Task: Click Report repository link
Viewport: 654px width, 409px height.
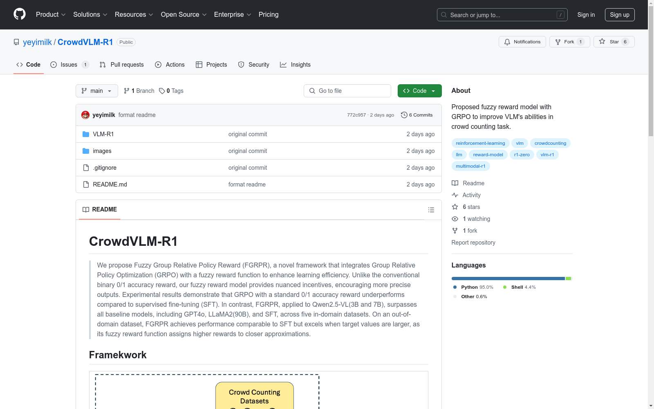Action: click(x=473, y=243)
